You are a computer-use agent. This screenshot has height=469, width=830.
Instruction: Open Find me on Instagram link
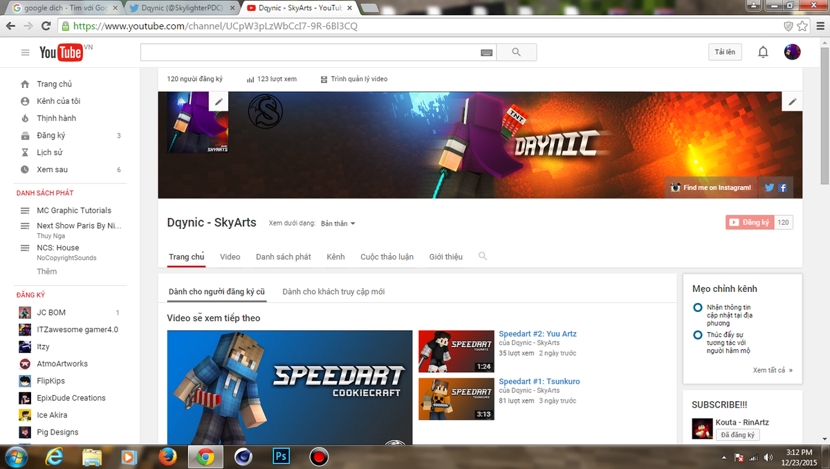pyautogui.click(x=710, y=187)
